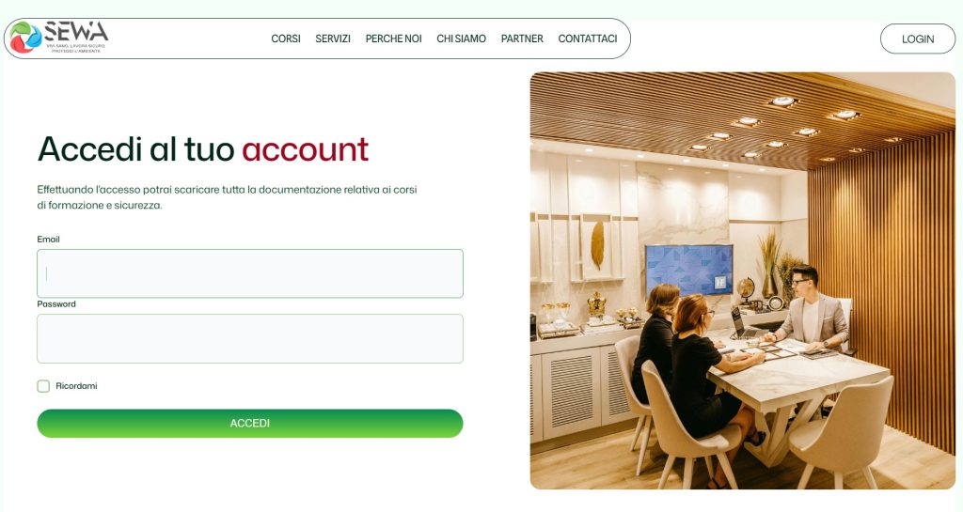
Task: Click the Email field label
Action: click(49, 240)
